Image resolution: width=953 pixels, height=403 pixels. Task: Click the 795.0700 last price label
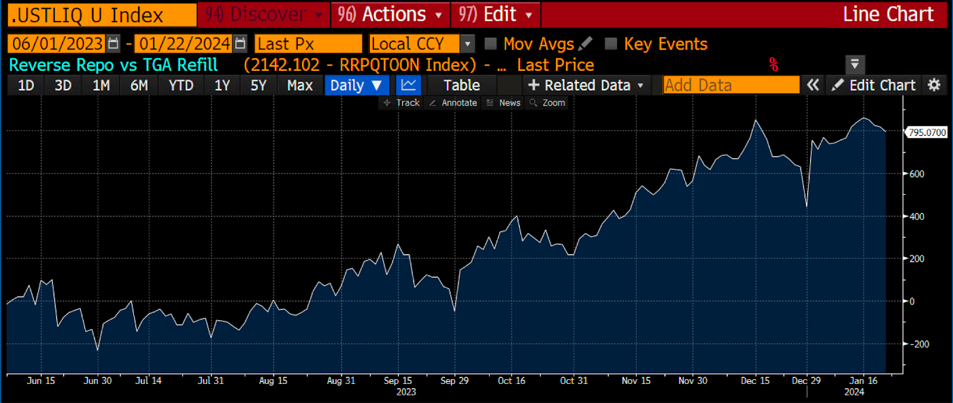pyautogui.click(x=927, y=132)
